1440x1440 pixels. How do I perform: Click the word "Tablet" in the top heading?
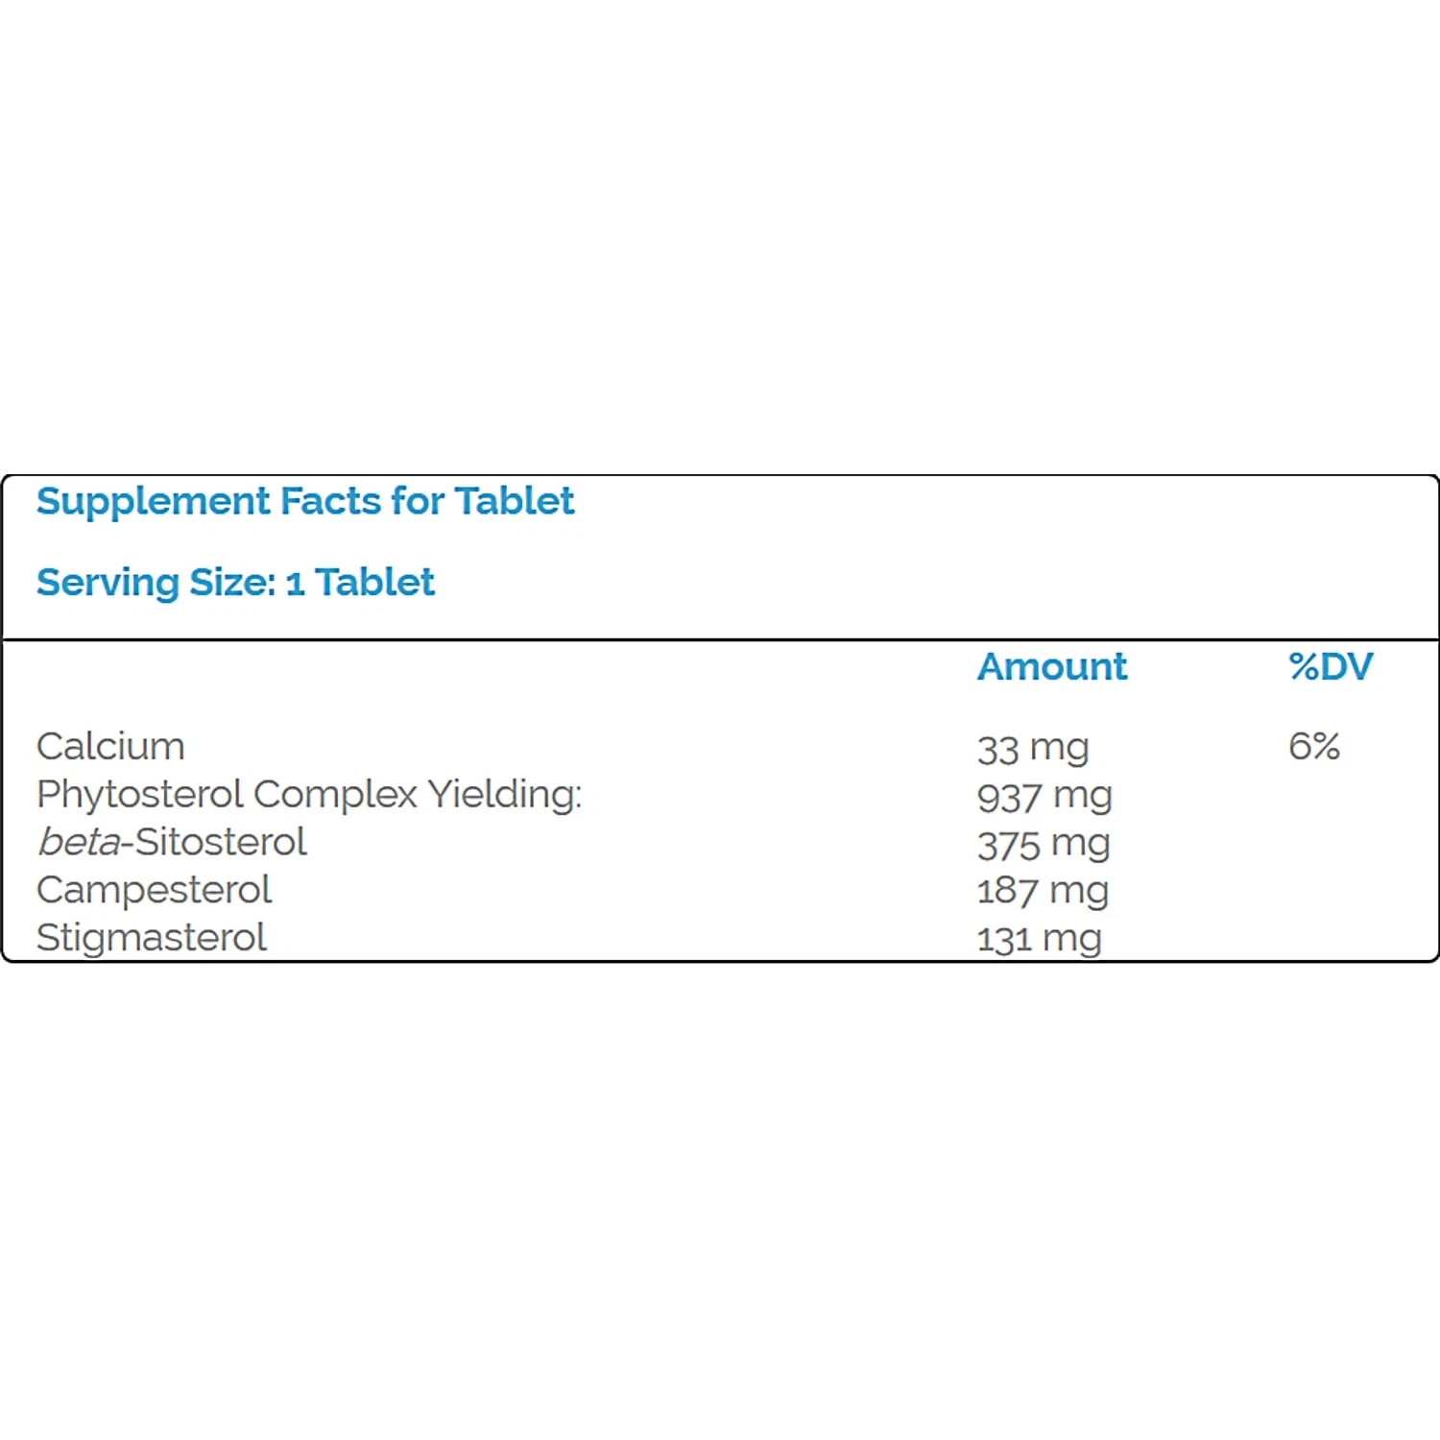click(515, 502)
